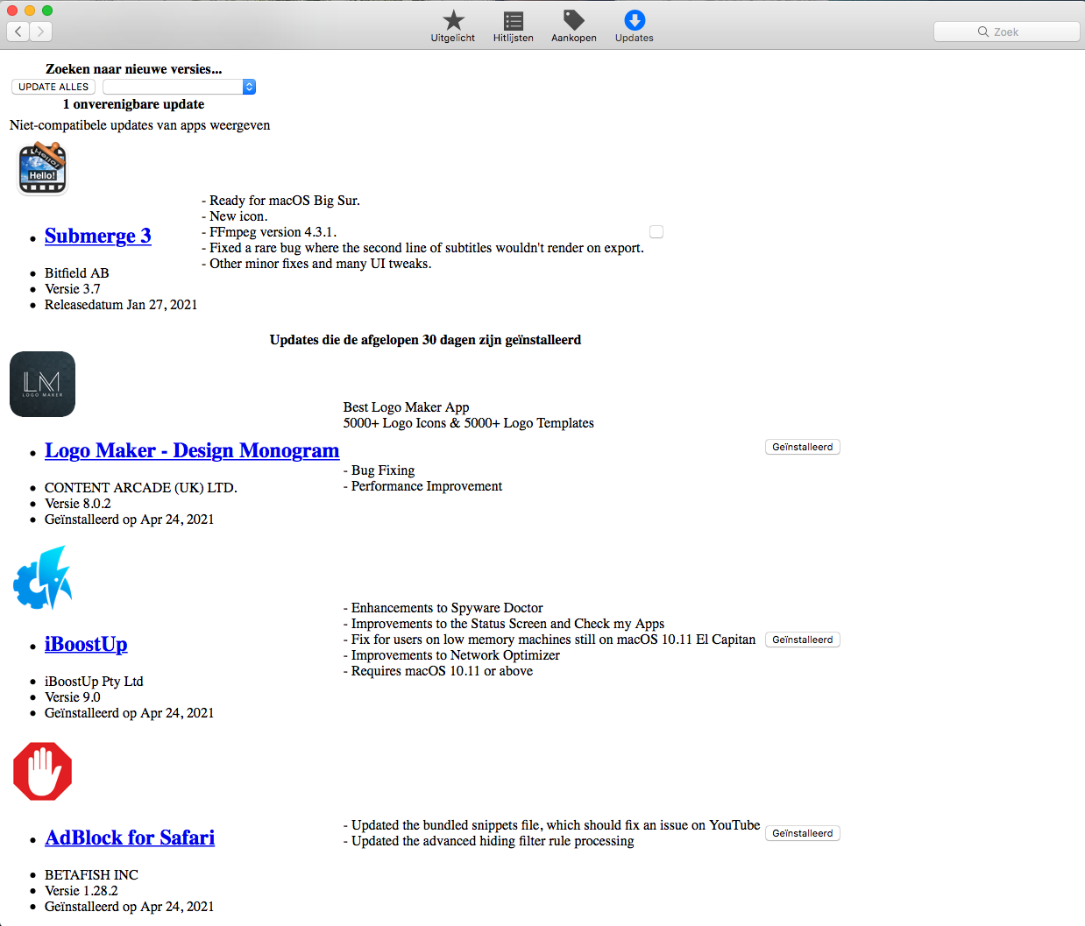Go forward with the right arrow
This screenshot has width=1085, height=926.
click(41, 32)
